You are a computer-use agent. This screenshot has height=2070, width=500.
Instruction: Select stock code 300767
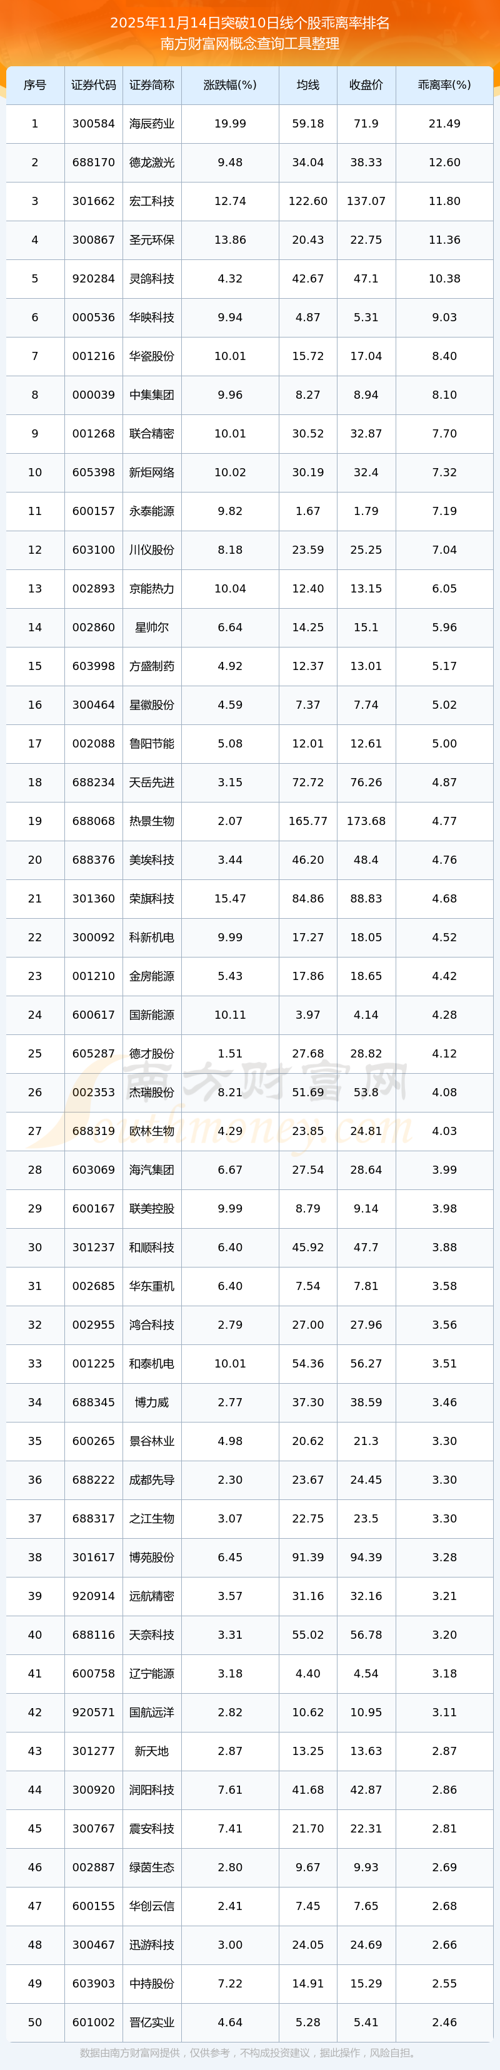pos(93,1829)
